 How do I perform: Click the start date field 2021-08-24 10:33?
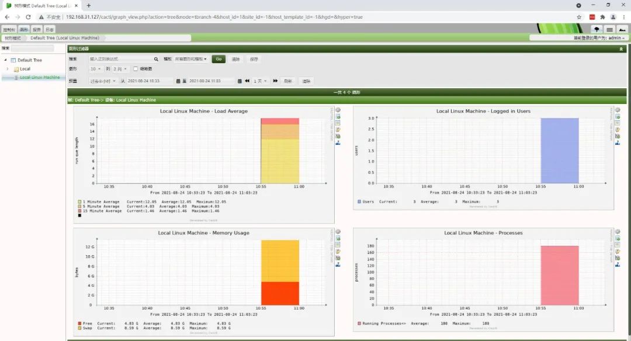click(x=150, y=81)
